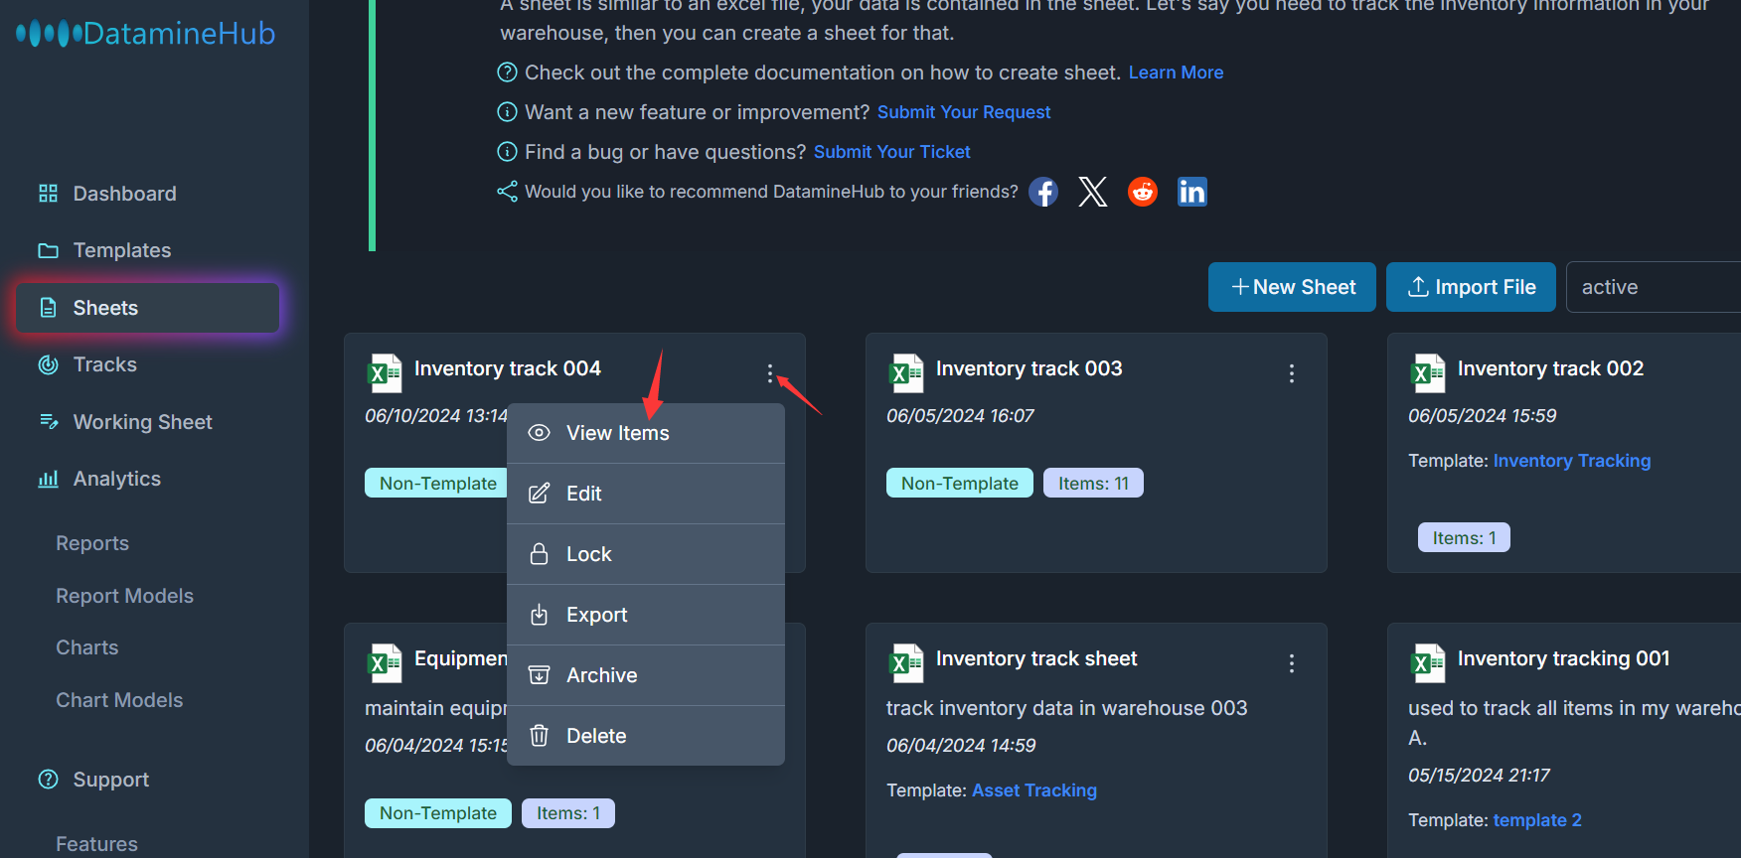Screen dimensions: 1741x858
Task: Open three-dot menu for Inventory track sheet
Action: click(x=1292, y=663)
